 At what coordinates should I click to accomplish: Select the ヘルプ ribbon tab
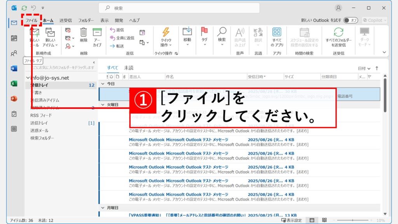tap(134, 20)
